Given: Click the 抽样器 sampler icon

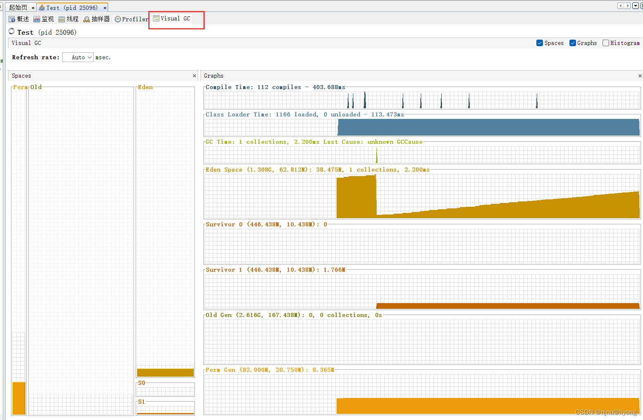Looking at the screenshot, I should pyautogui.click(x=87, y=19).
